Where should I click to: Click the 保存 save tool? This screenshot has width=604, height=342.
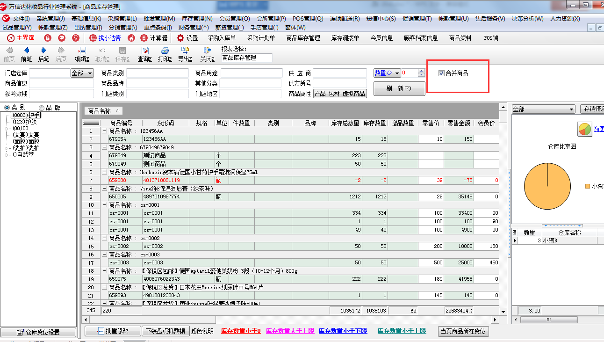coord(122,54)
